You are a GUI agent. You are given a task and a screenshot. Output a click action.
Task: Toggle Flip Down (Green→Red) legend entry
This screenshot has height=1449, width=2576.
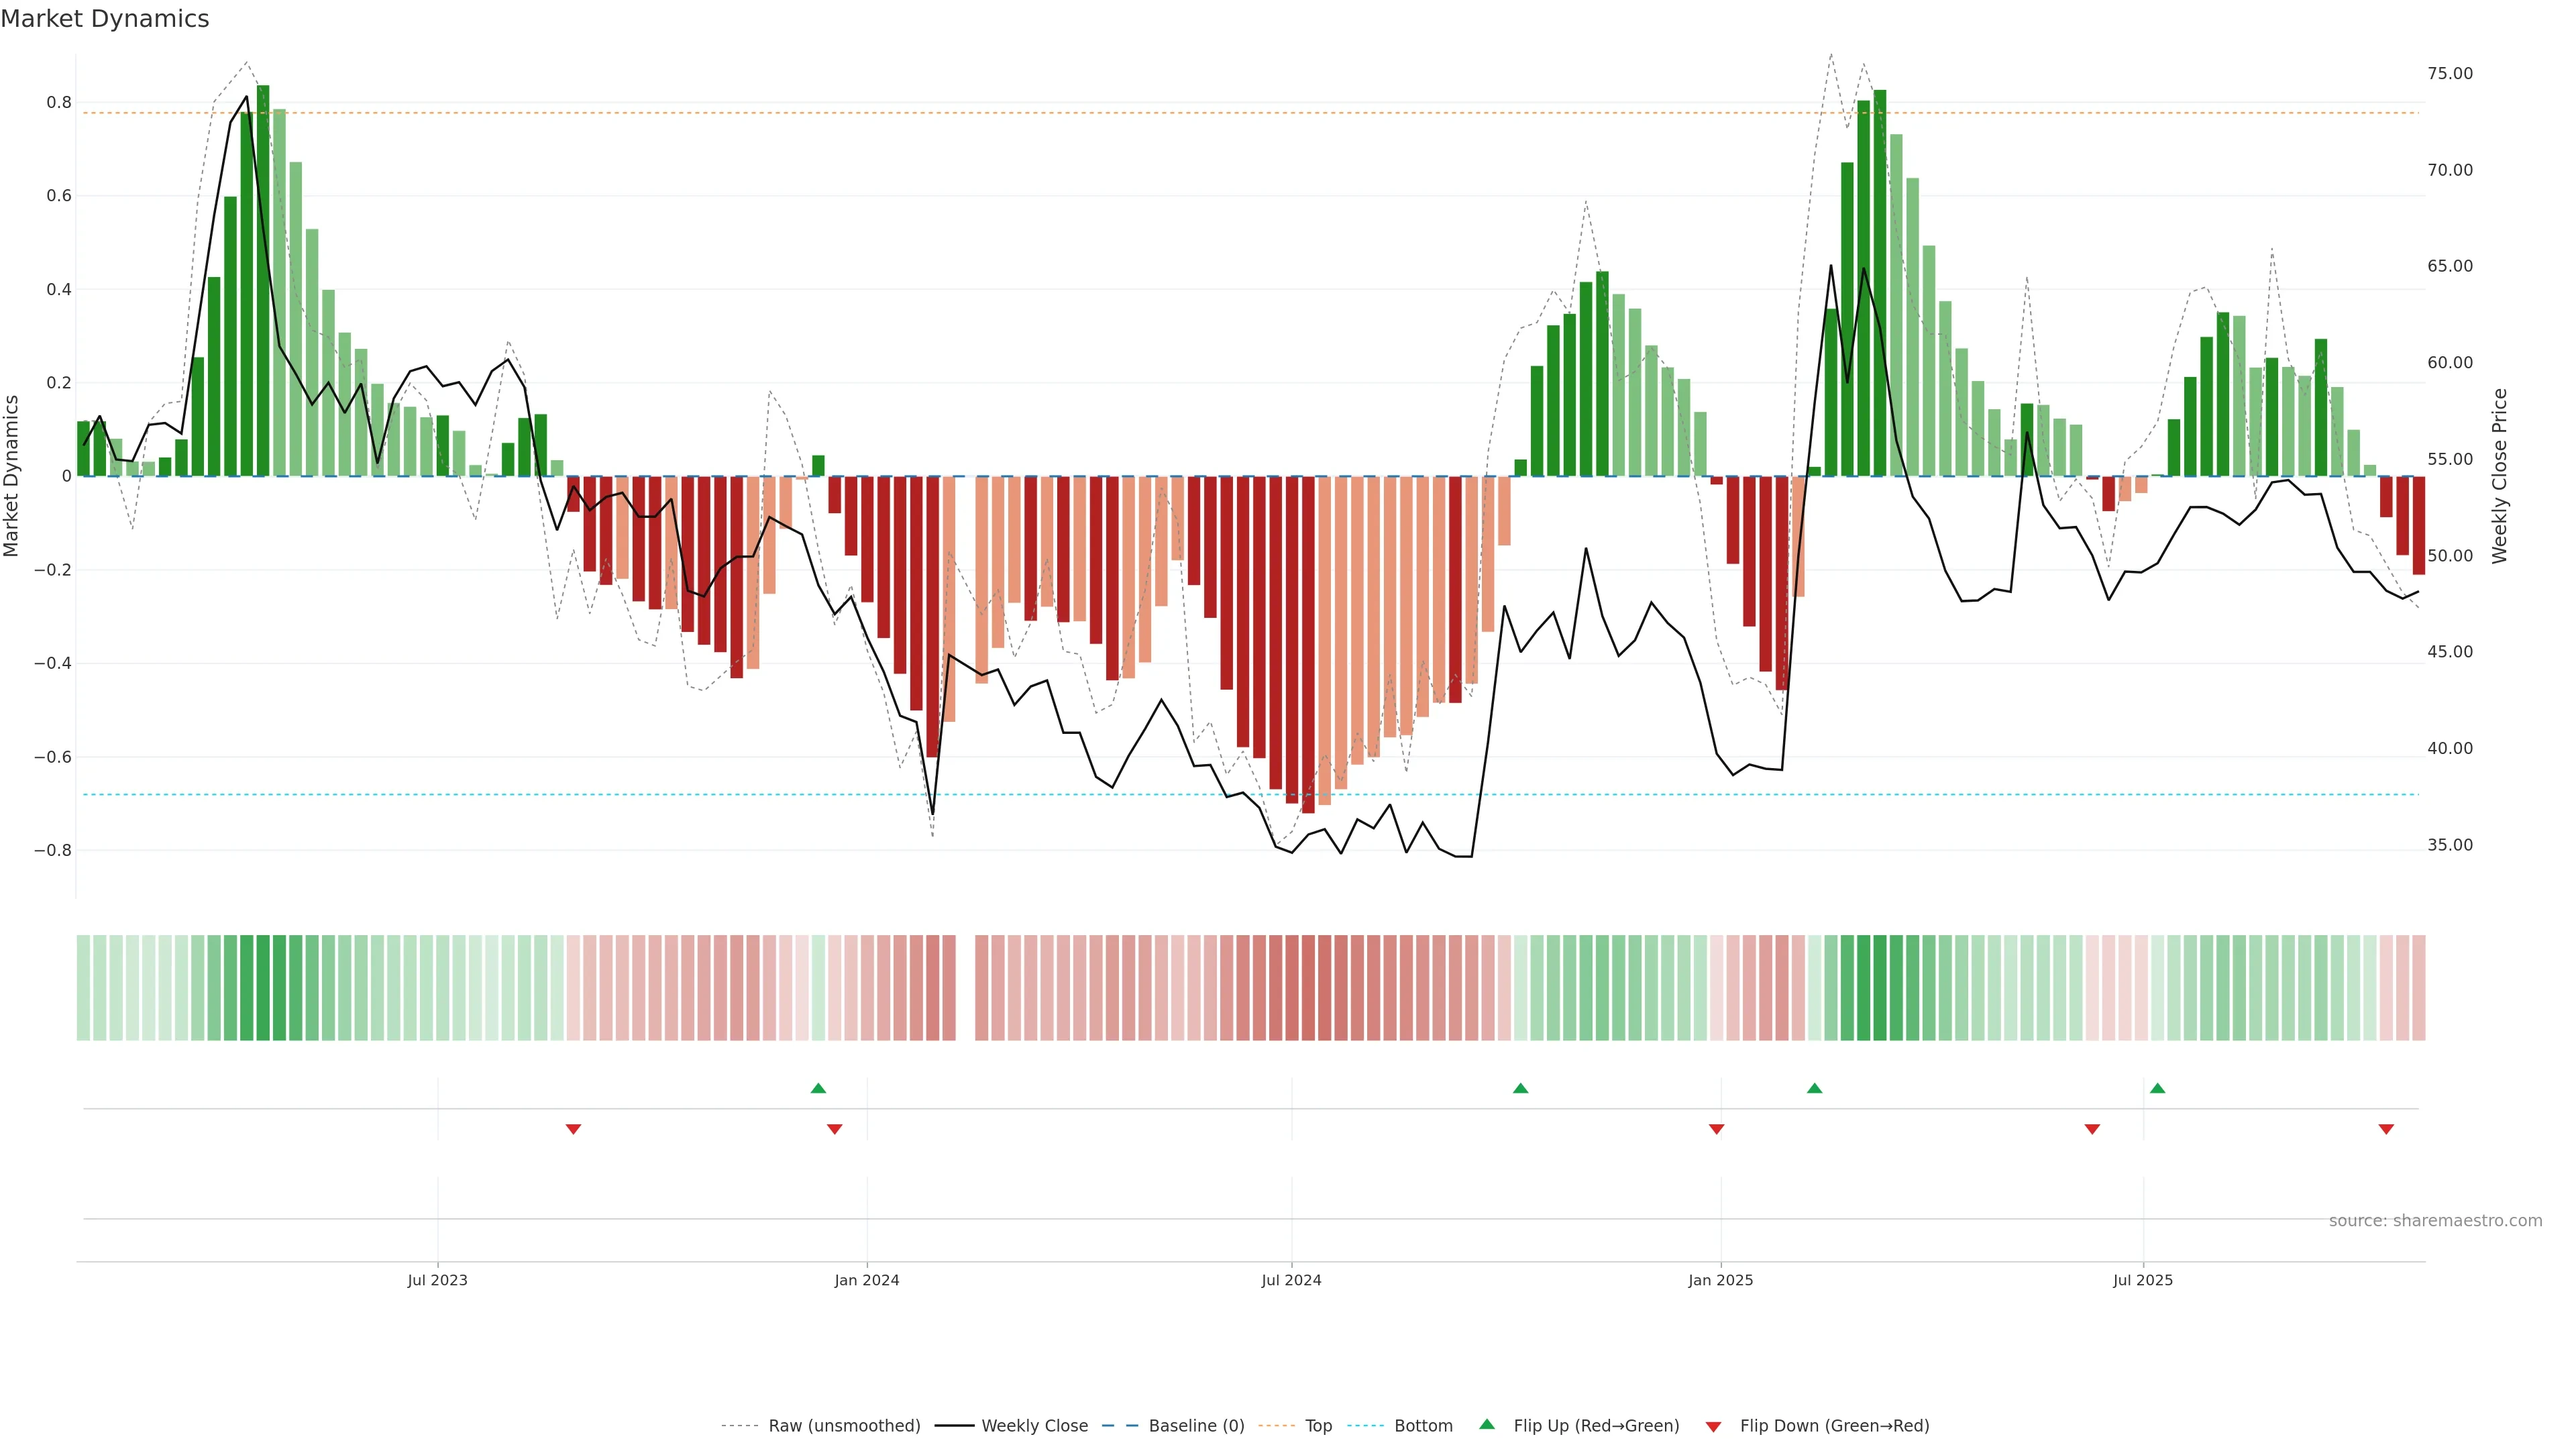(1834, 1426)
